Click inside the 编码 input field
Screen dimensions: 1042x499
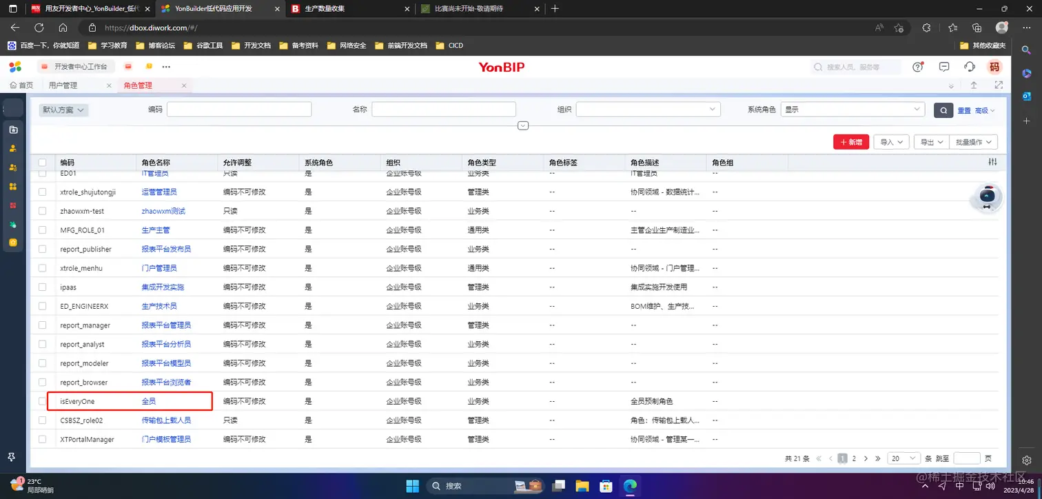[238, 109]
